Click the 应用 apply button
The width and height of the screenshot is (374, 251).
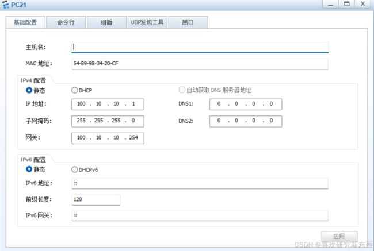click(339, 237)
